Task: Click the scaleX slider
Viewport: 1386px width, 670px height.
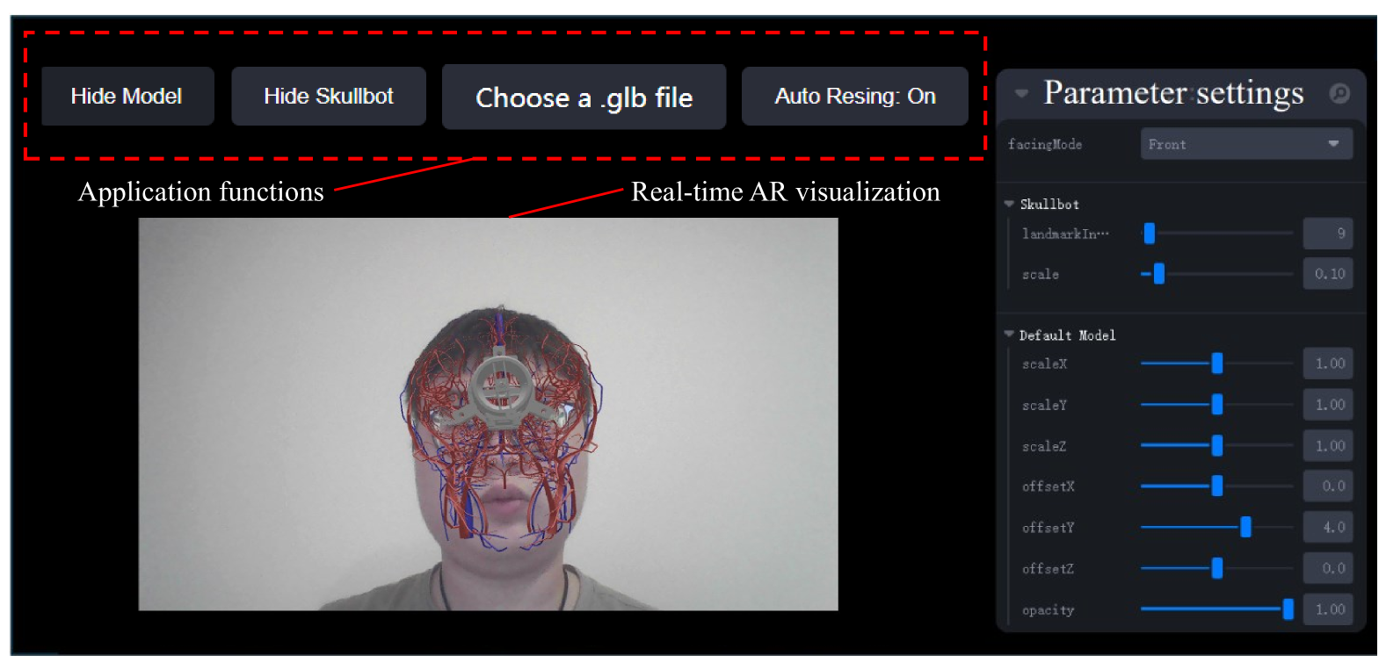Action: (x=1217, y=364)
